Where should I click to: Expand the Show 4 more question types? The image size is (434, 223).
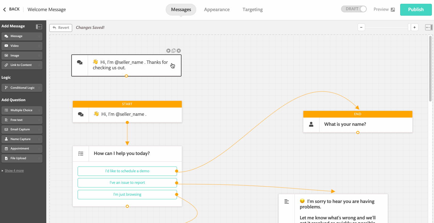(x=14, y=170)
